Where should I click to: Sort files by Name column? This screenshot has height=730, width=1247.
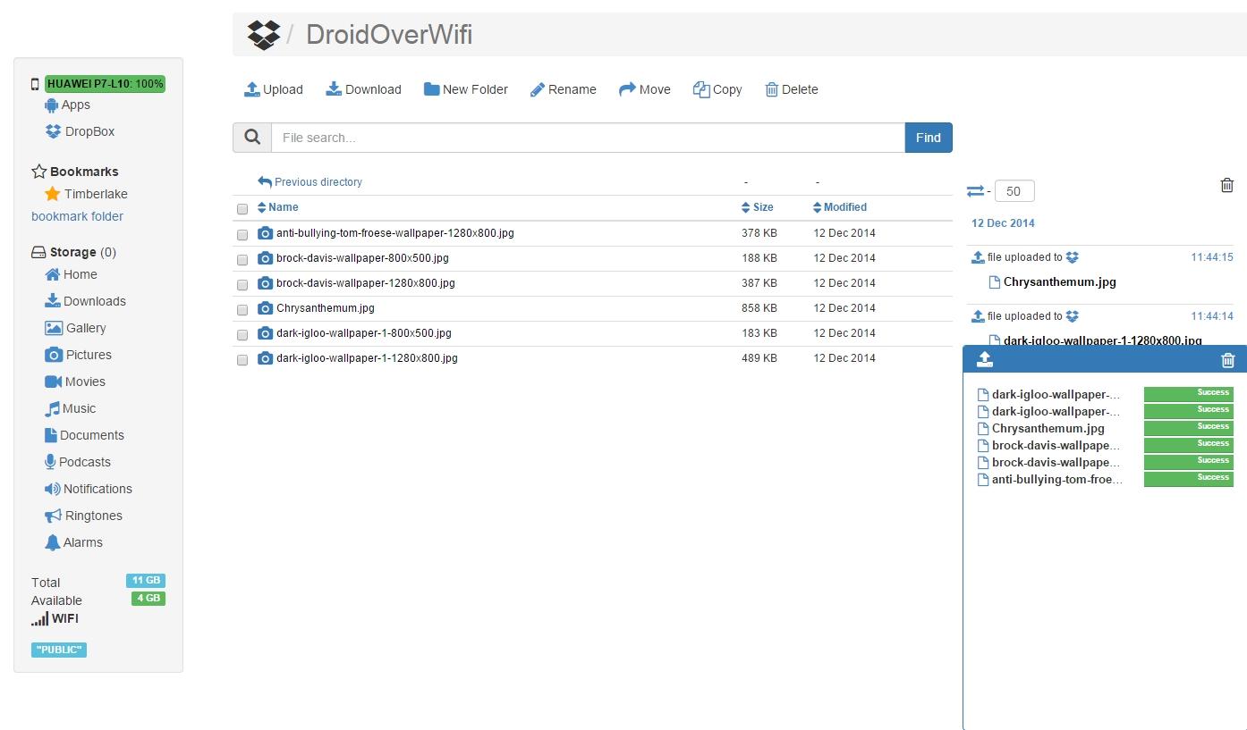277,207
